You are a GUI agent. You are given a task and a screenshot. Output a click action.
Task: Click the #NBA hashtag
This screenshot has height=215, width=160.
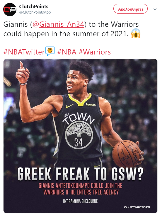pyautogui.click(x=67, y=52)
